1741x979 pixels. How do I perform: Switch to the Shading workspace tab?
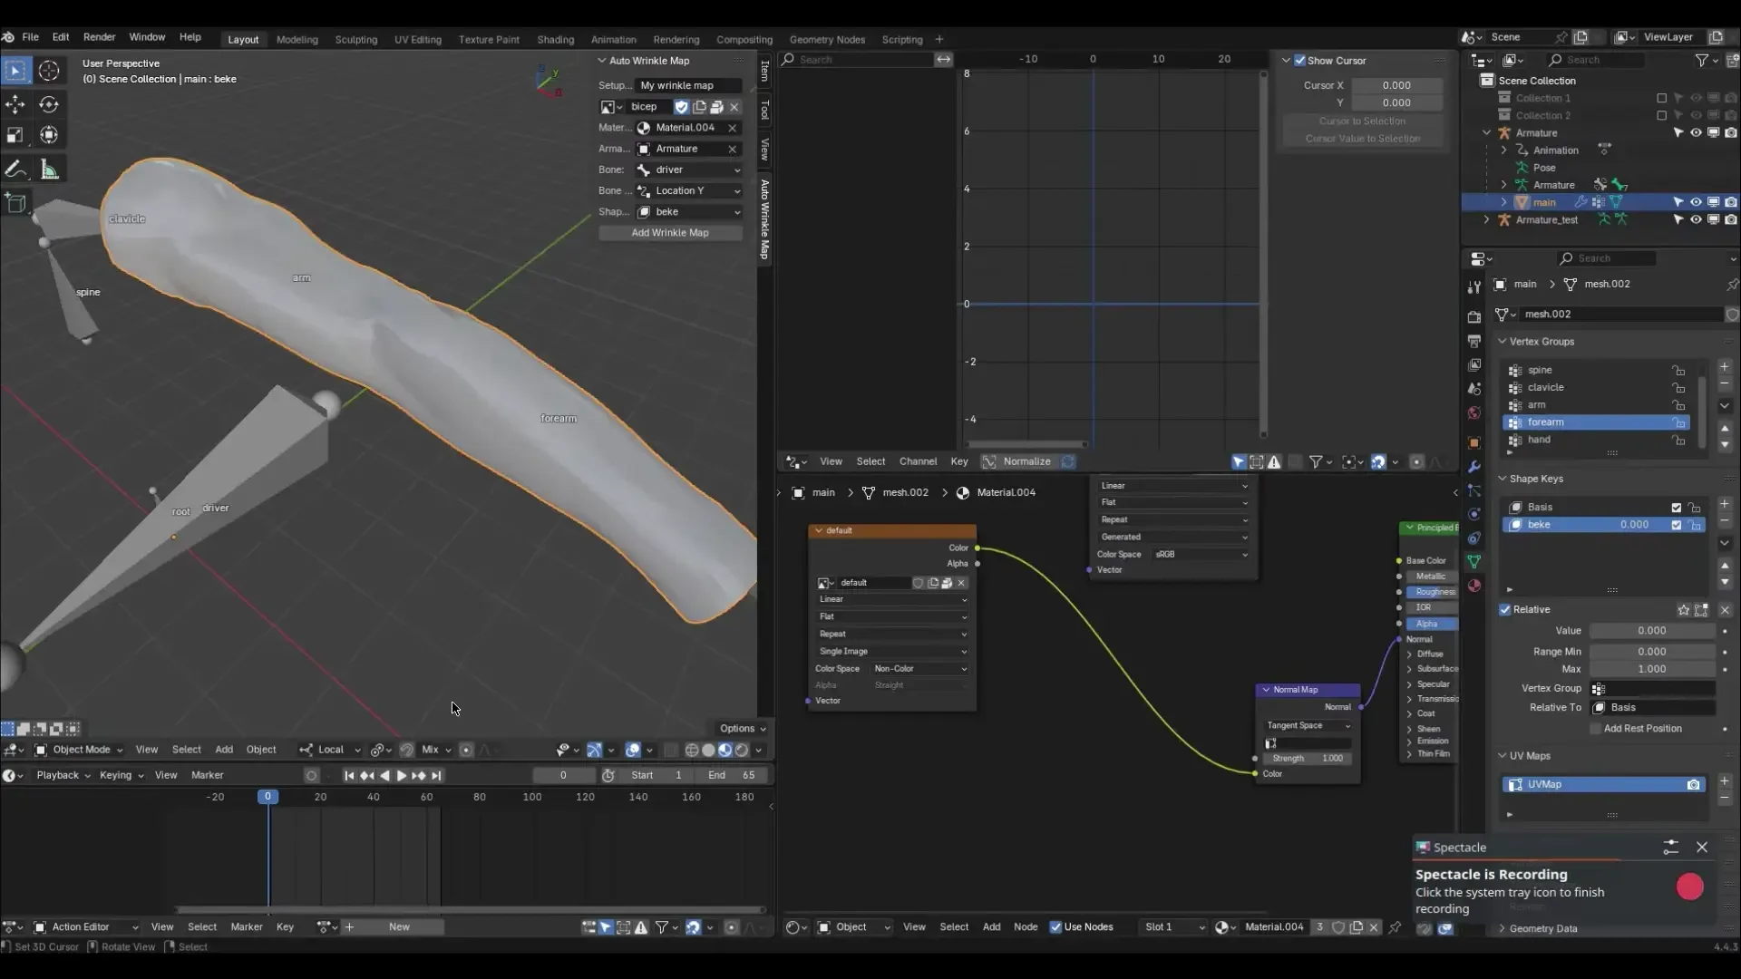point(555,40)
